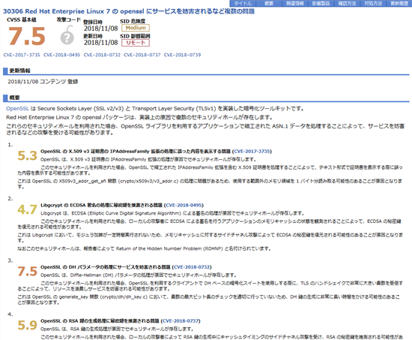Image resolution: width=412 pixels, height=340 pixels.
Task: Click the '攻撃コード' label
Action: pyautogui.click(x=69, y=20)
